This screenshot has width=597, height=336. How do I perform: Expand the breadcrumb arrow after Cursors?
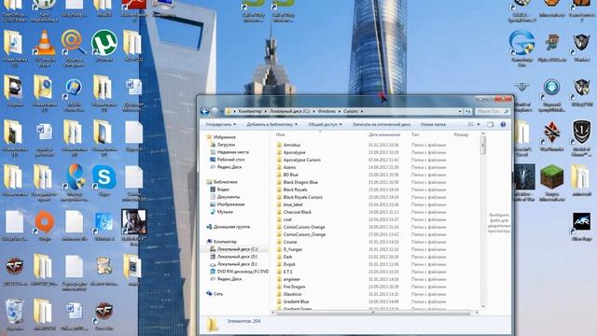pyautogui.click(x=362, y=111)
